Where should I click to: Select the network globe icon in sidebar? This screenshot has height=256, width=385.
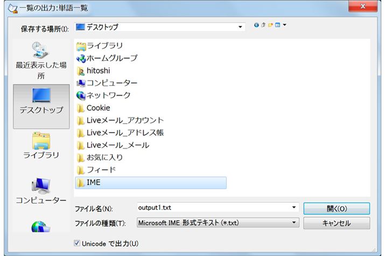coord(41,226)
